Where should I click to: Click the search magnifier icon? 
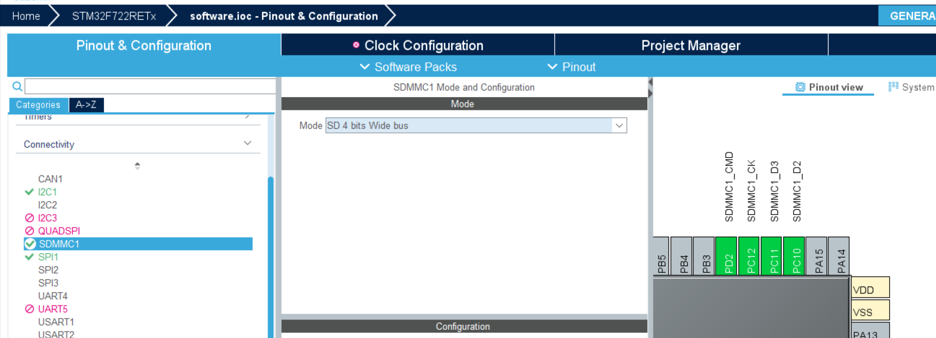pyautogui.click(x=17, y=87)
